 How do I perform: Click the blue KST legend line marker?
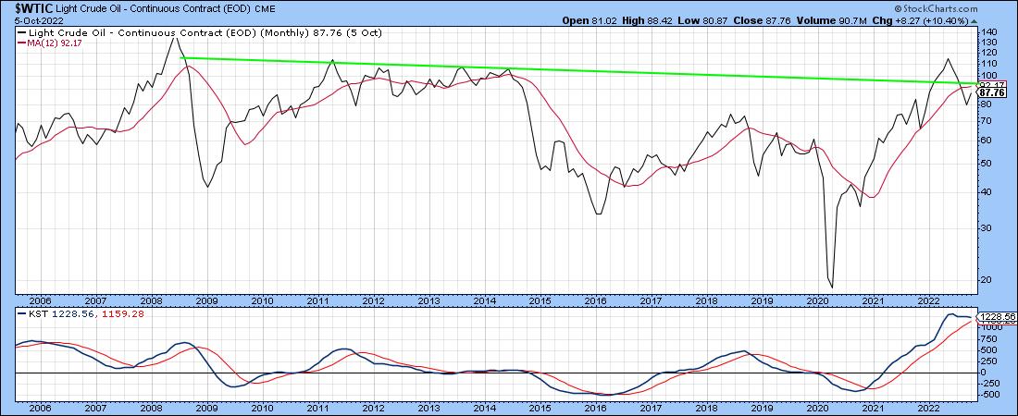(x=22, y=315)
